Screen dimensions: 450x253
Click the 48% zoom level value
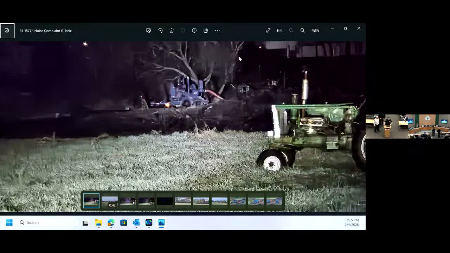[x=315, y=31]
